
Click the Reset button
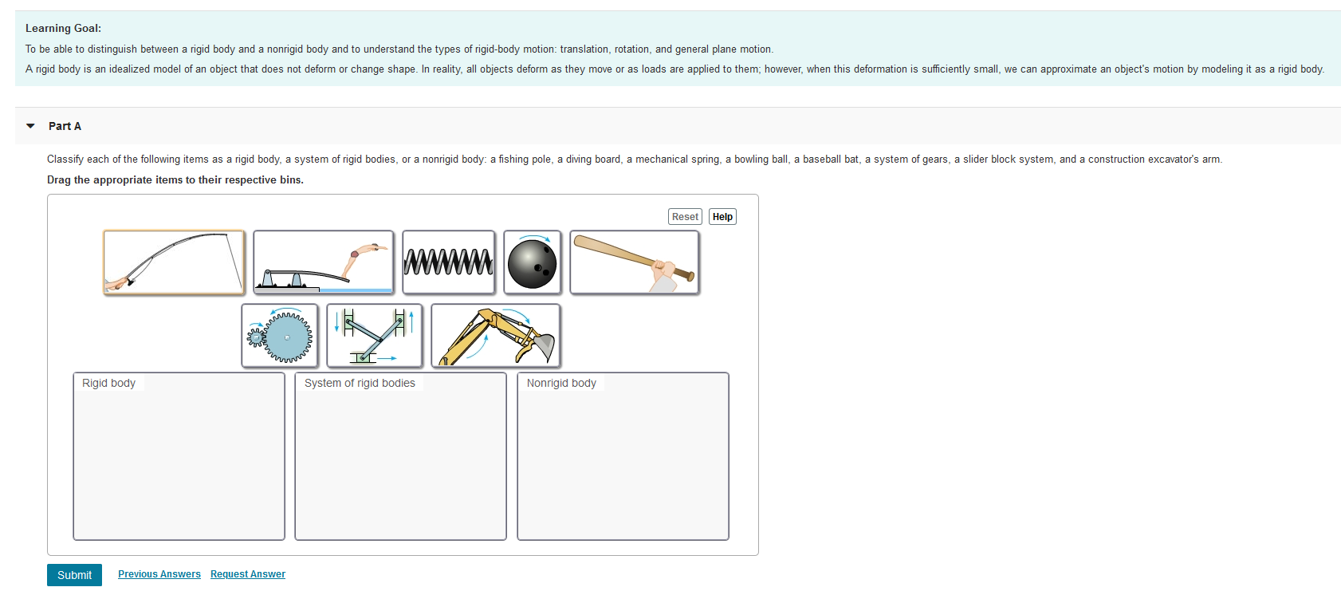tap(685, 217)
